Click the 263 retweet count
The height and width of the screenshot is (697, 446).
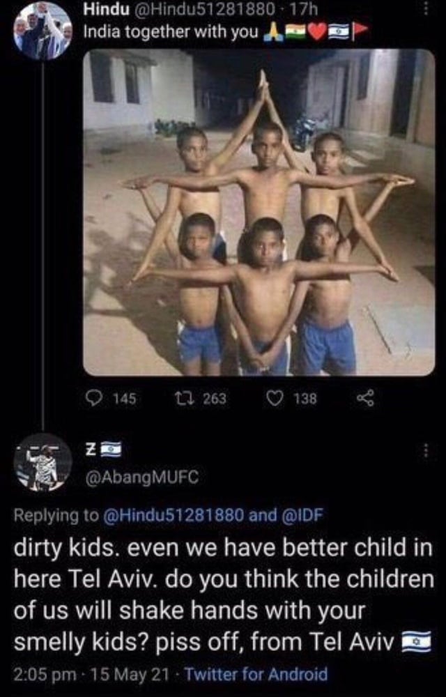(215, 399)
